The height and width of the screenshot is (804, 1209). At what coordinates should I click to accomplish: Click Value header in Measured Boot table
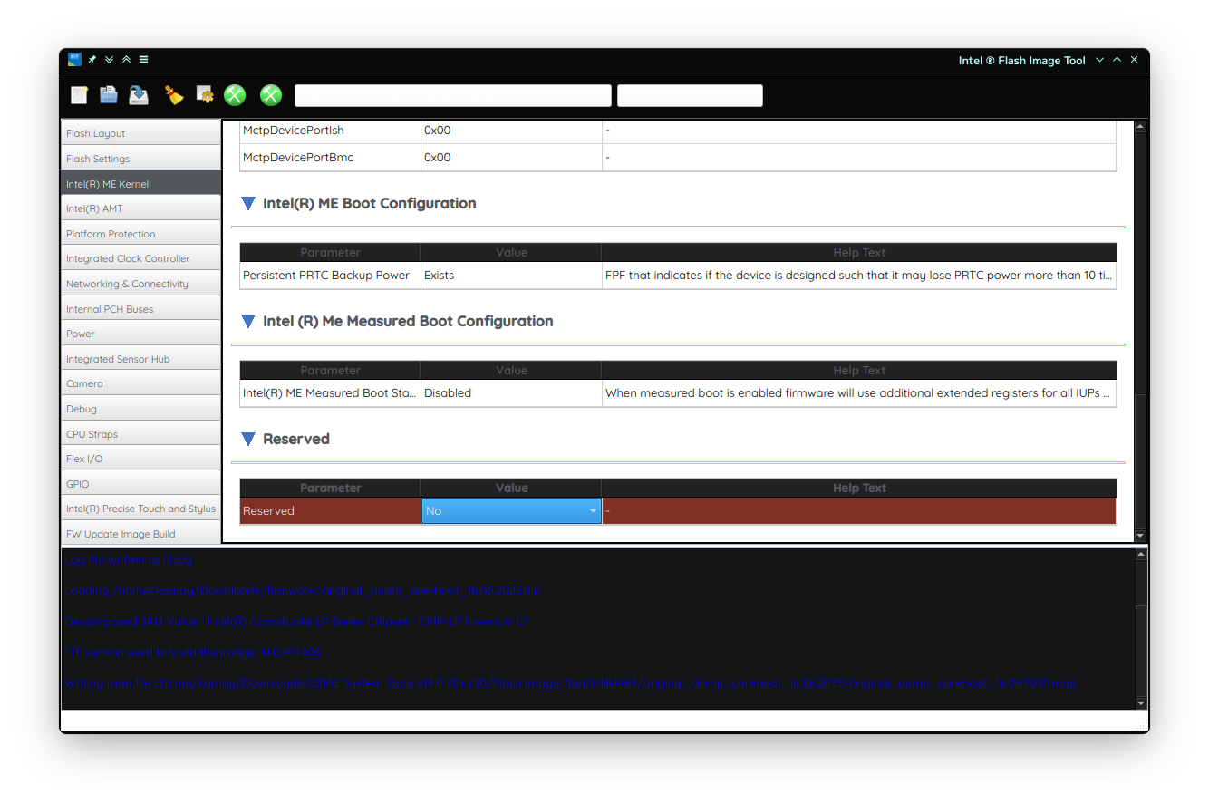(511, 371)
